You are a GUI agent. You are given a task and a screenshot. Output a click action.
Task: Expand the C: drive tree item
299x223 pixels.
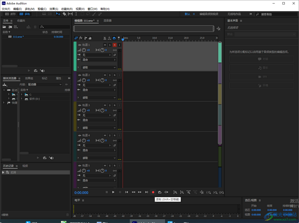pyautogui.click(x=21, y=94)
